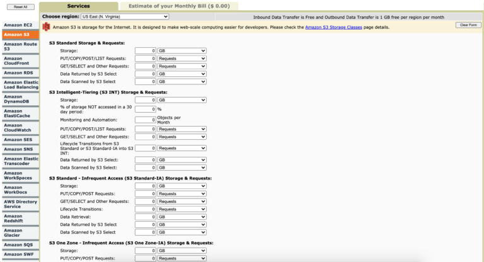Screen dimensions: 484x262
Task: Click the S3 Standard Storage amount field
Action: coord(146,50)
